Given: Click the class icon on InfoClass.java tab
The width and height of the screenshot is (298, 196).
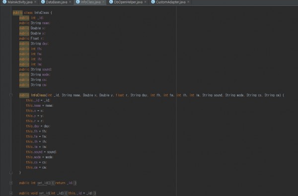Looking at the screenshot, I should (x=78, y=1).
